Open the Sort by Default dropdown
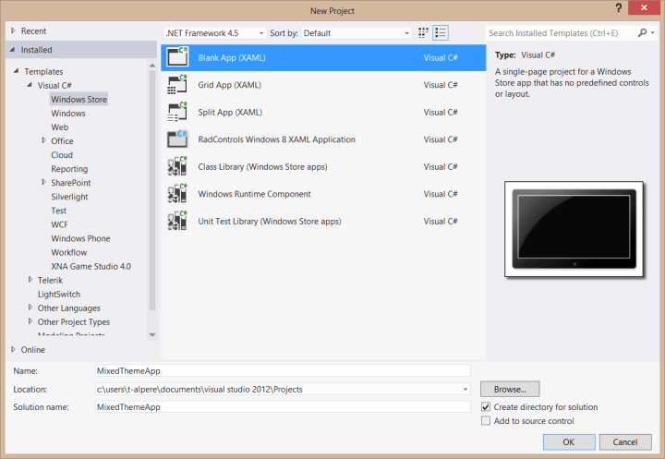The image size is (665, 459). coord(356,33)
